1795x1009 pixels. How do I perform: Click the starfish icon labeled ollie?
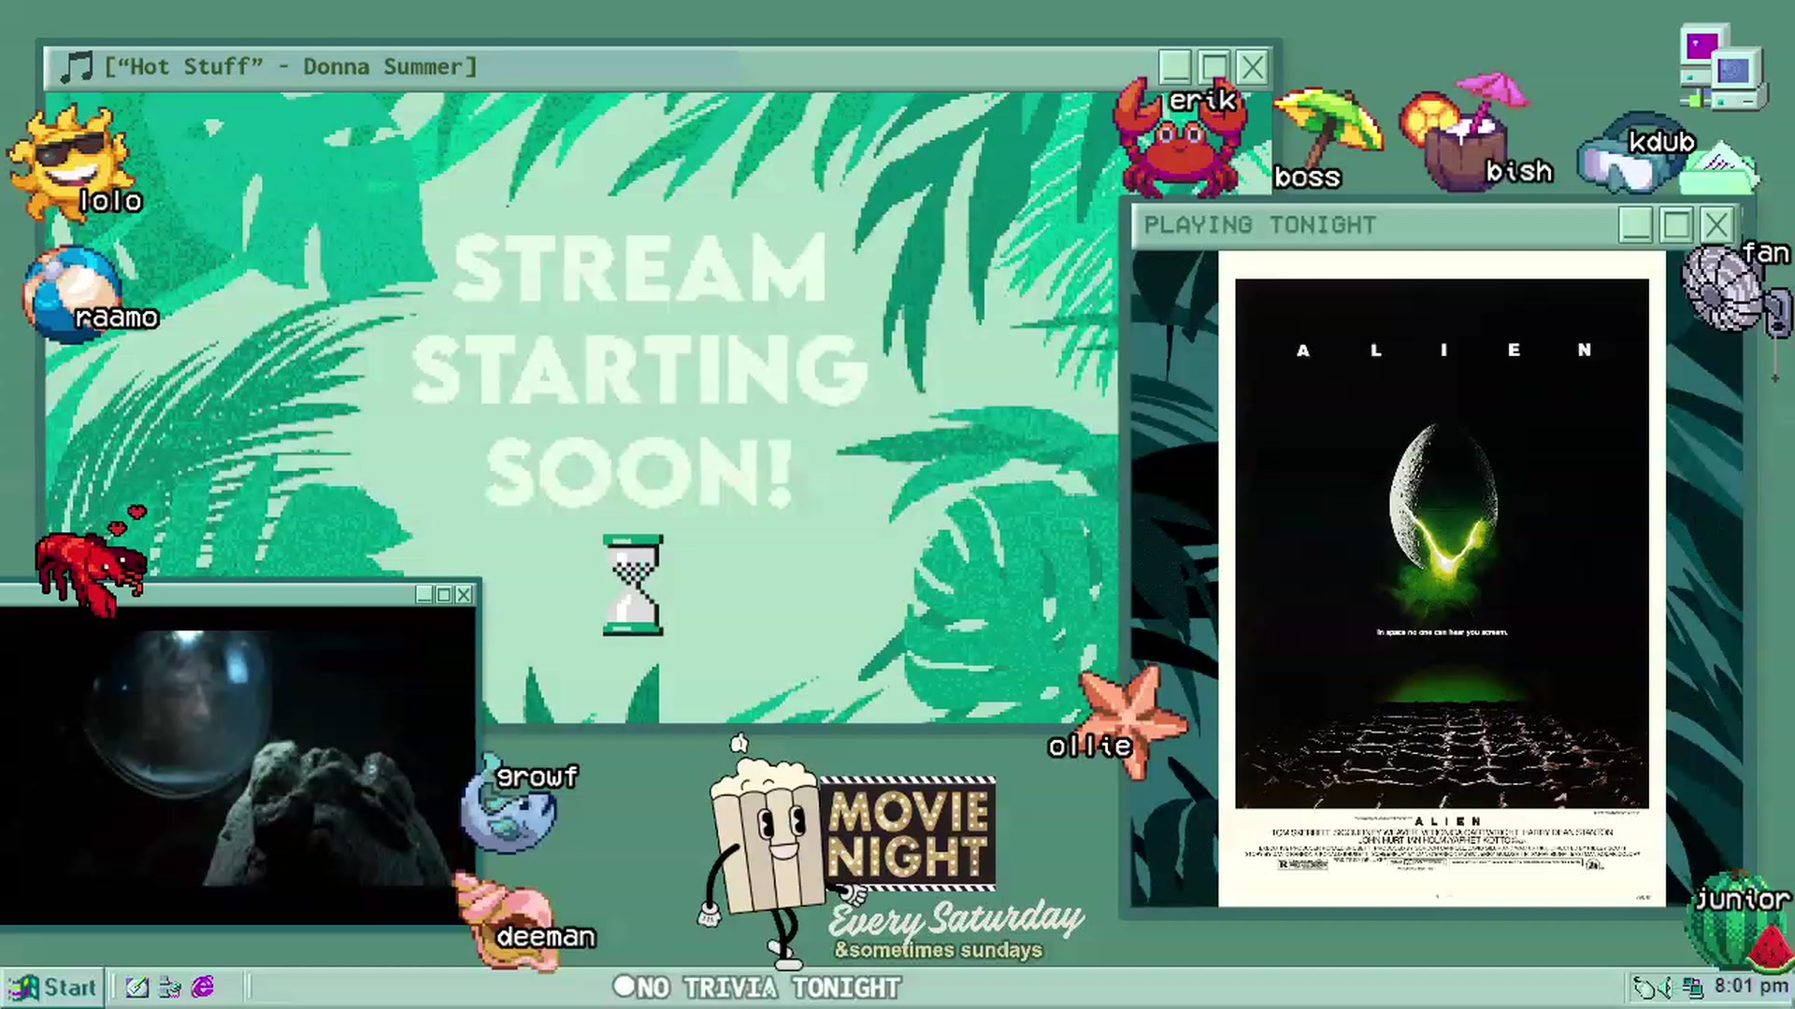[1133, 719]
